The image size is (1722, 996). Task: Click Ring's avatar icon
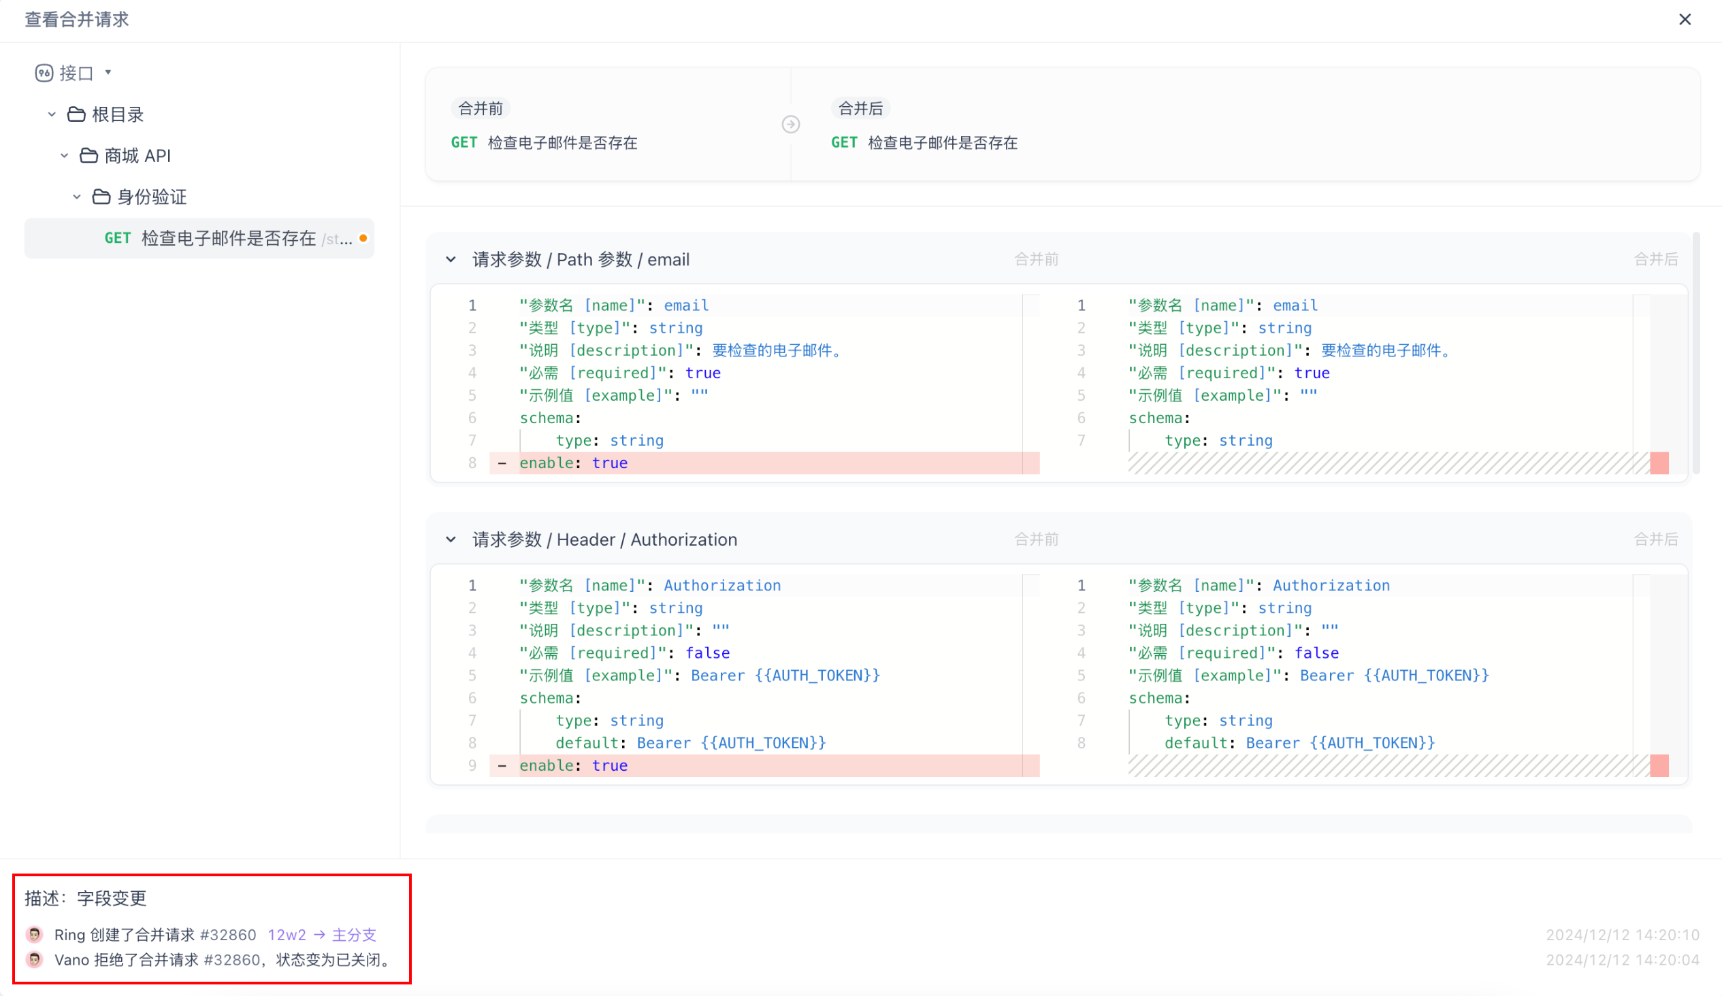tap(35, 934)
